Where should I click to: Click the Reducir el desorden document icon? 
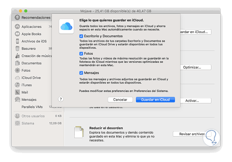tap(79, 132)
